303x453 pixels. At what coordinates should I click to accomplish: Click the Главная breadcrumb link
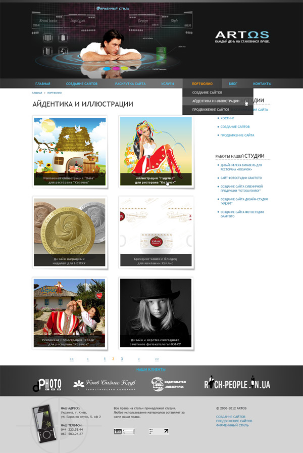pos(37,93)
